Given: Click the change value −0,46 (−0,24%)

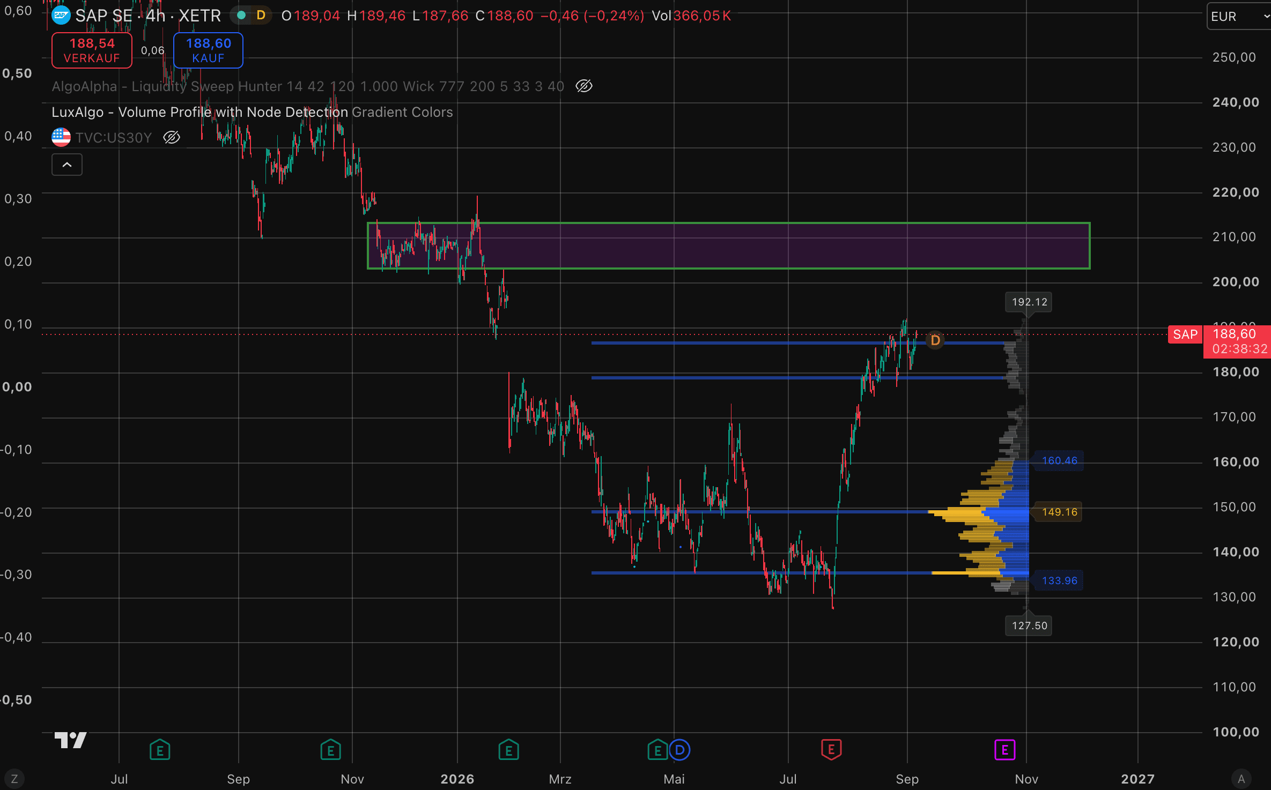Looking at the screenshot, I should point(592,16).
